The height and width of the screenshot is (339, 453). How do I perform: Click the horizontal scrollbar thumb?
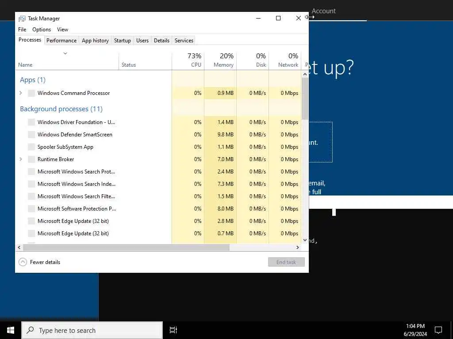click(x=126, y=247)
